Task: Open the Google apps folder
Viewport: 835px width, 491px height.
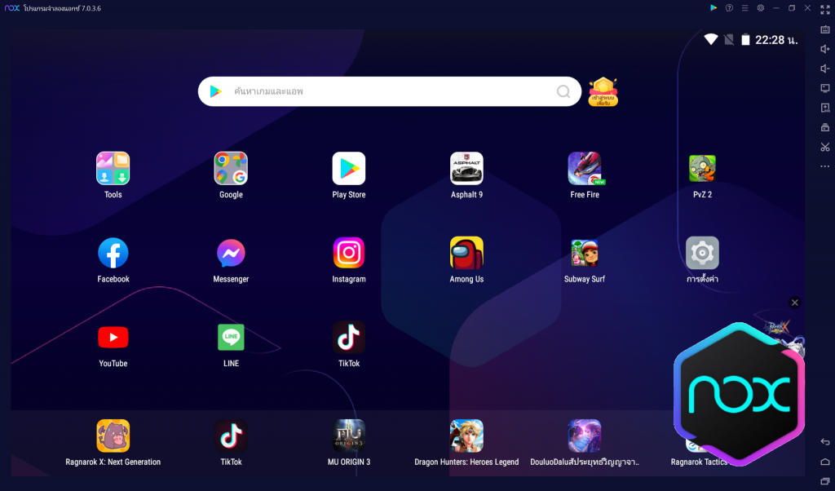Action: [x=231, y=167]
